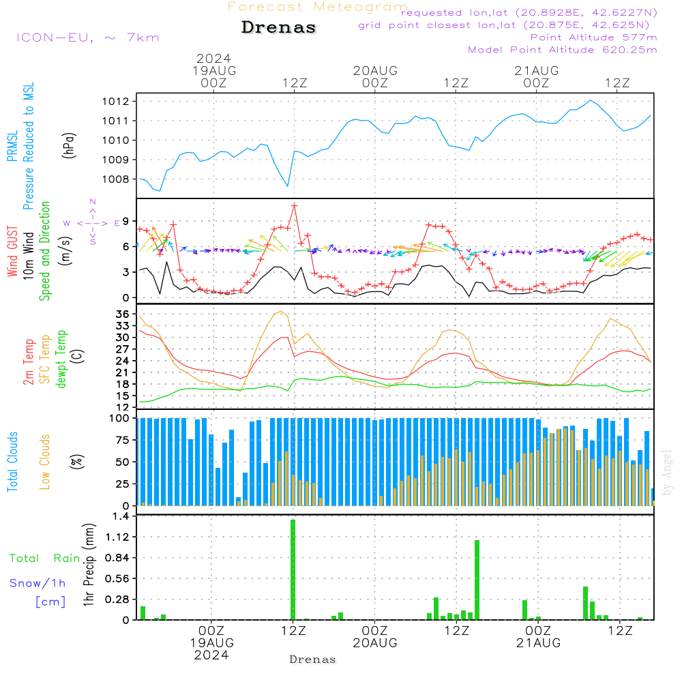Click the Drenas label below the chart
The height and width of the screenshot is (682, 682).
click(x=312, y=659)
